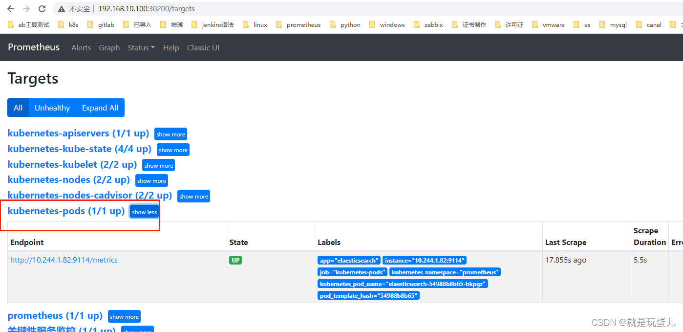Select the All targets filter
683x332 pixels.
[18, 108]
